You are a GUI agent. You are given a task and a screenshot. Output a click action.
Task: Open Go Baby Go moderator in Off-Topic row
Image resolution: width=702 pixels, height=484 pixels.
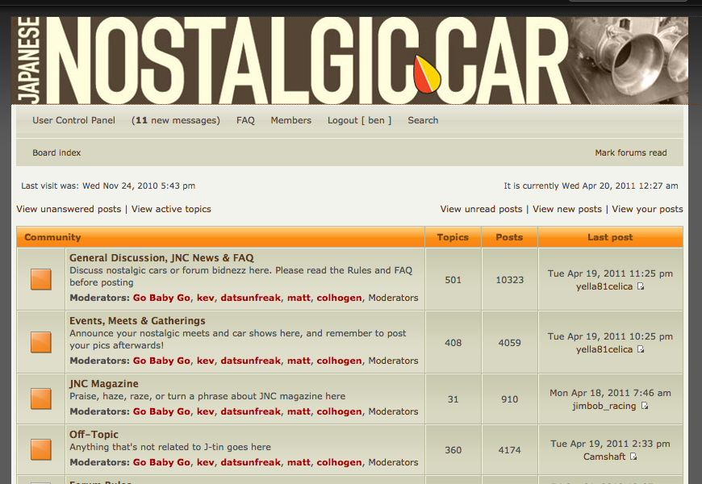point(161,462)
